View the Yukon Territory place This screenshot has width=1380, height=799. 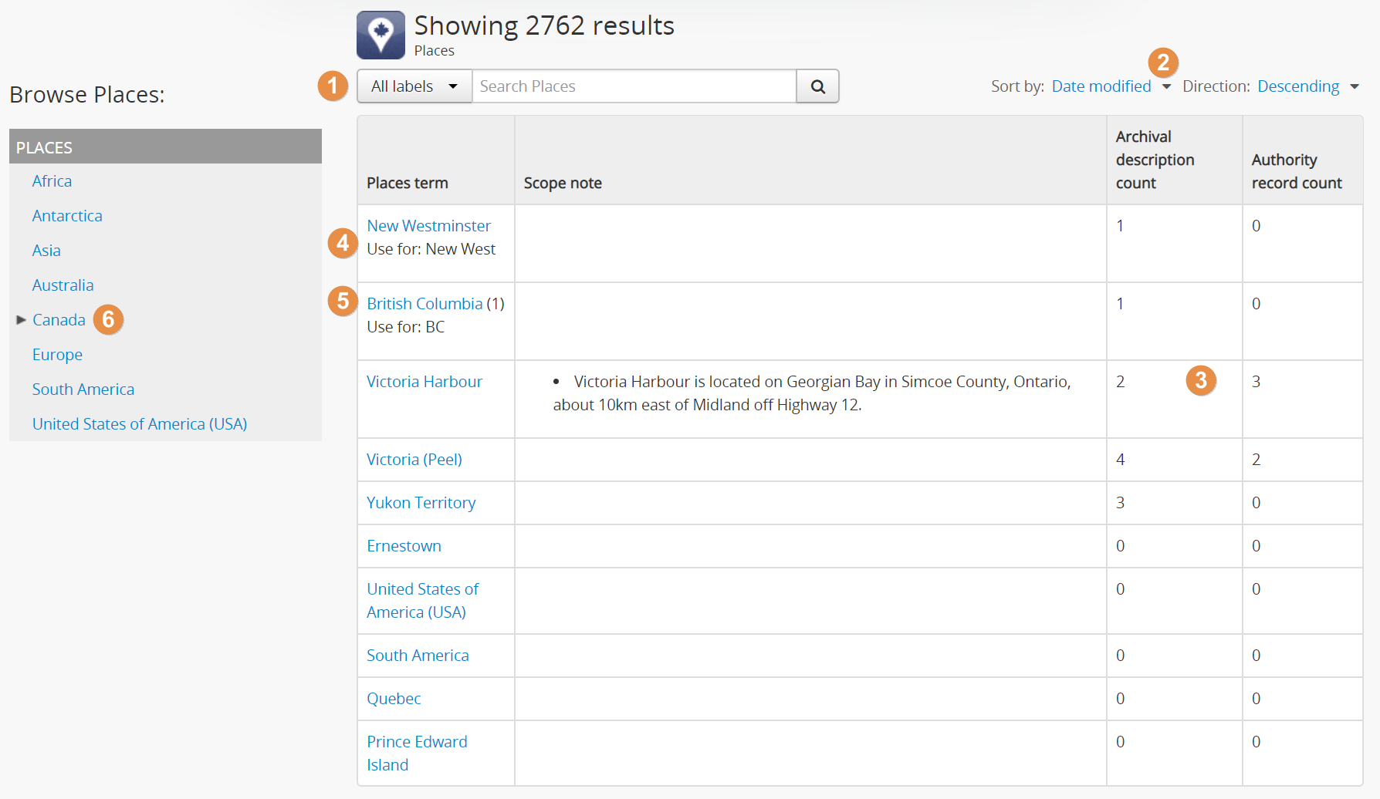(421, 503)
